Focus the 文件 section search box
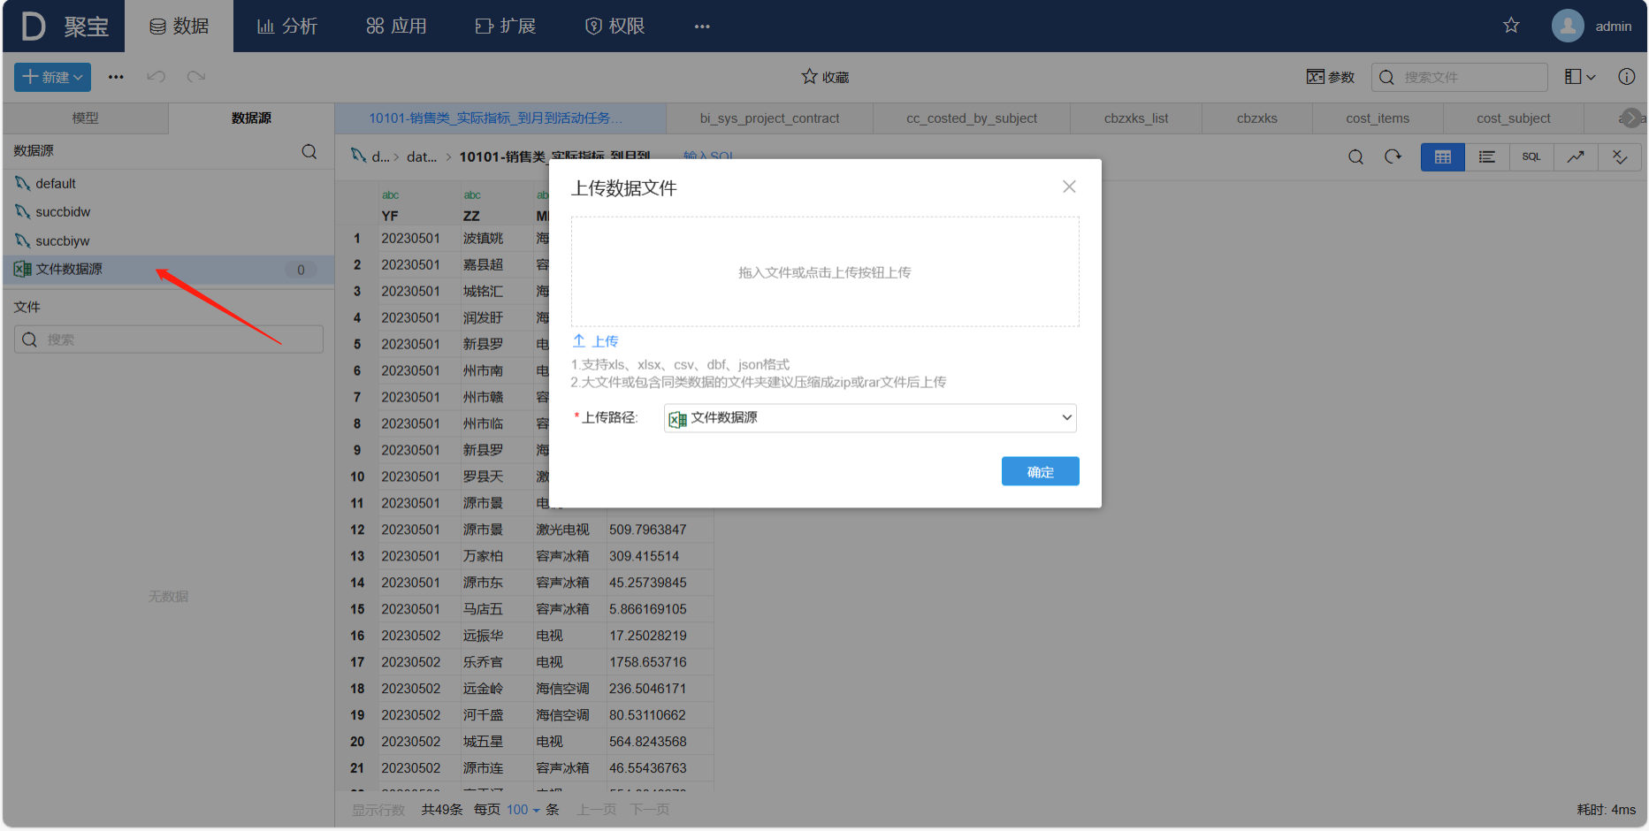This screenshot has width=1649, height=831. (x=169, y=339)
